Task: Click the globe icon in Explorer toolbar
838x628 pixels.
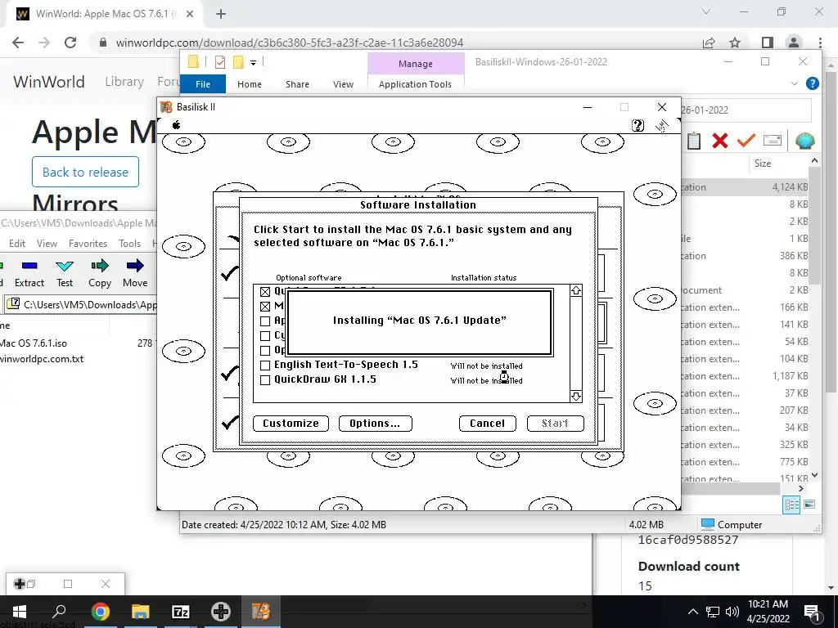Action: click(805, 141)
